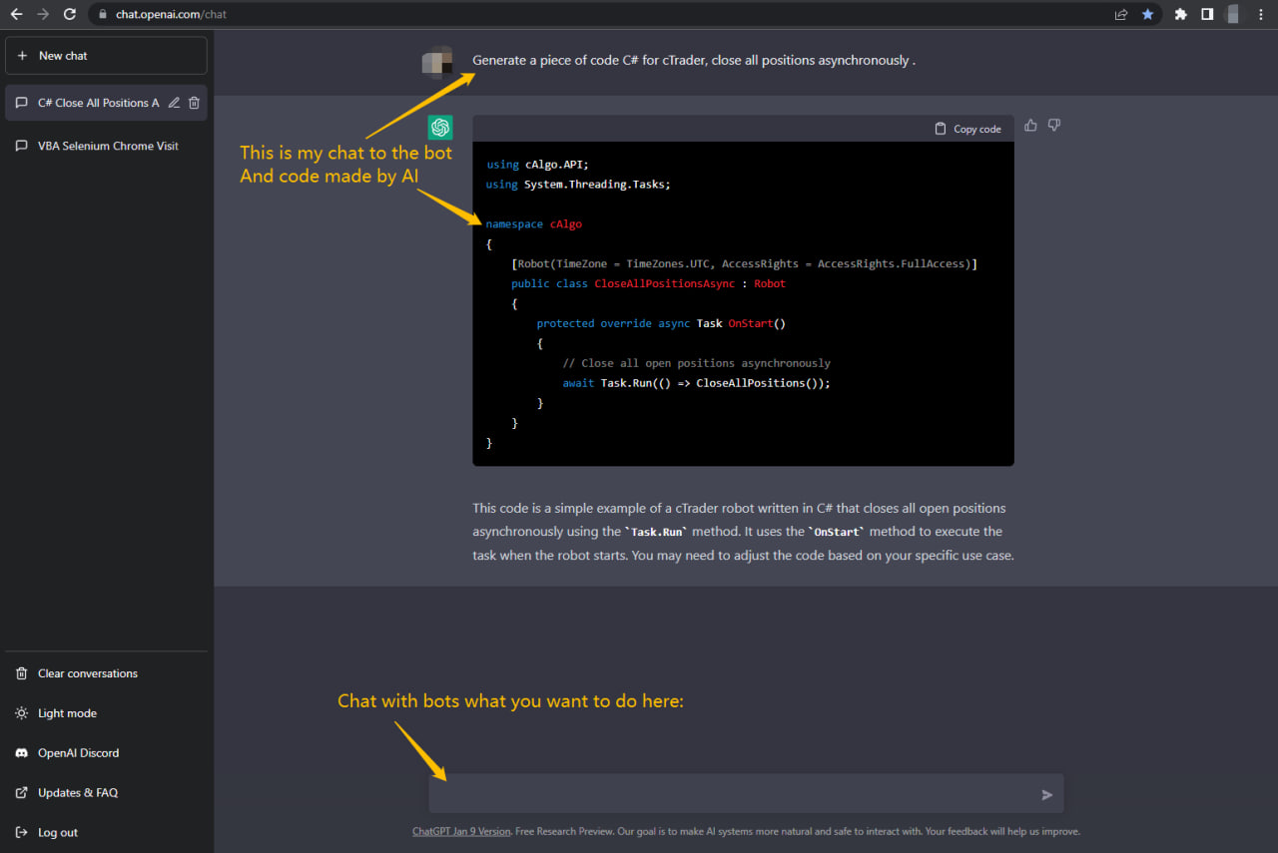The height and width of the screenshot is (853, 1278).
Task: Click the 'using cAlgo.API;' code line
Action: 539,165
